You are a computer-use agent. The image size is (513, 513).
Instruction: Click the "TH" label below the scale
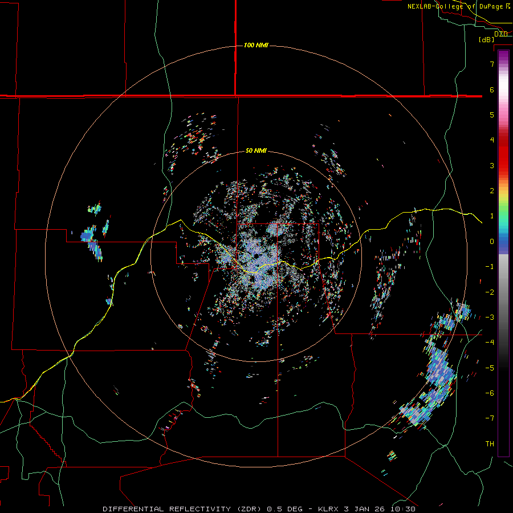pos(490,444)
